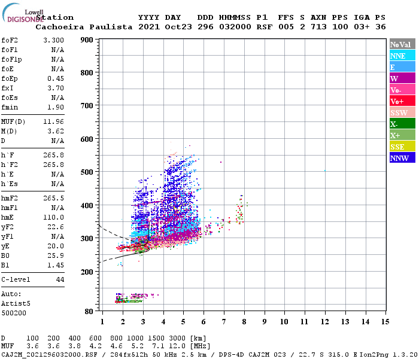Select the NNW dark blue legend swatch
This screenshot has height=359, width=419.
click(x=402, y=157)
